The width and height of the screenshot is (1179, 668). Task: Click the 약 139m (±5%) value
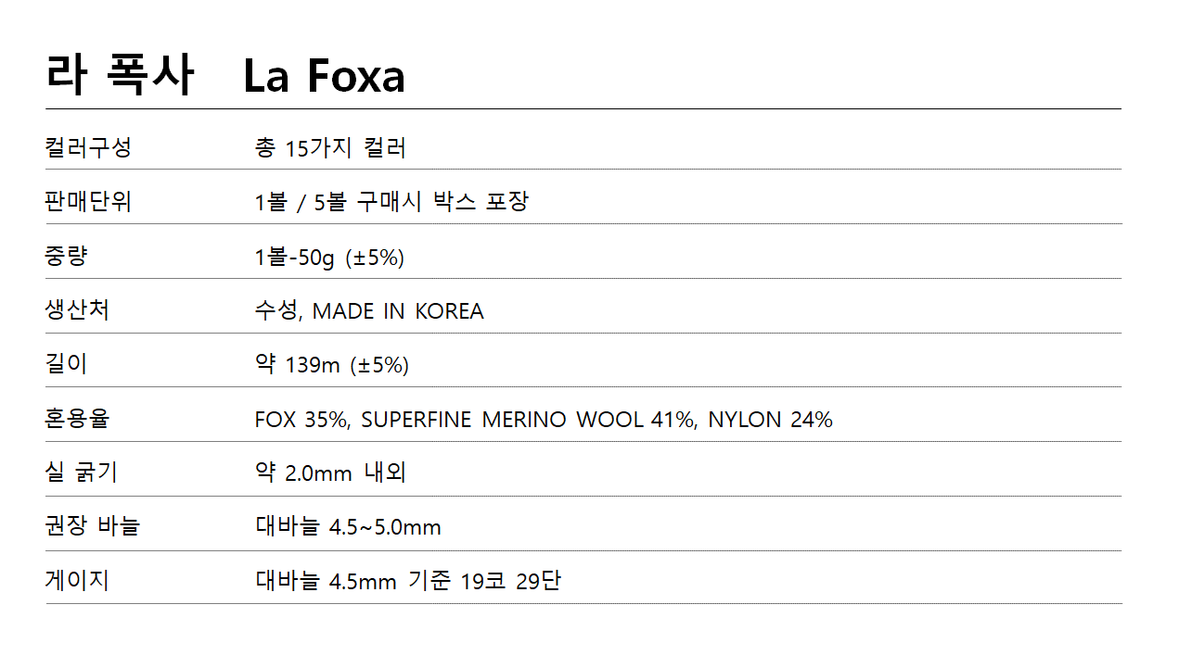(331, 365)
